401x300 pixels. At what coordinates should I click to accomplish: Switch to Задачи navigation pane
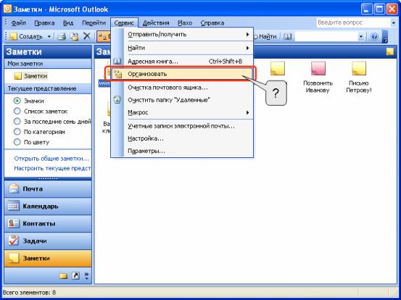[x=48, y=241]
